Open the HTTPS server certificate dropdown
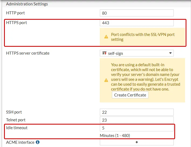The image size is (191, 147). tap(137, 53)
